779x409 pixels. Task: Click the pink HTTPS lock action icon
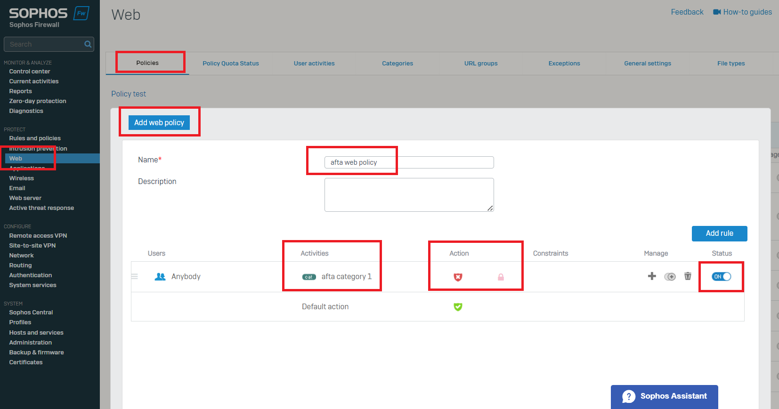coord(501,277)
